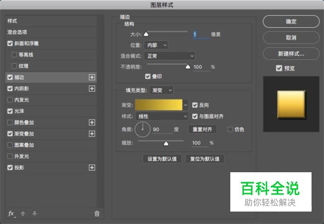This screenshot has height=224, width=324.
Task: Enable the 仿色 checkbox
Action: 230,129
